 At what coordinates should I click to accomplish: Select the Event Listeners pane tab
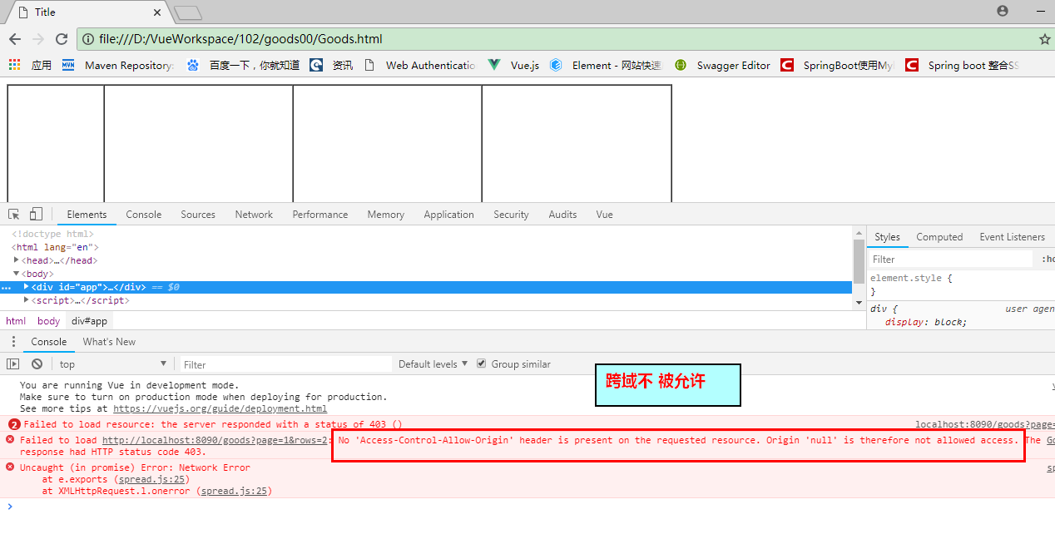pyautogui.click(x=1012, y=237)
